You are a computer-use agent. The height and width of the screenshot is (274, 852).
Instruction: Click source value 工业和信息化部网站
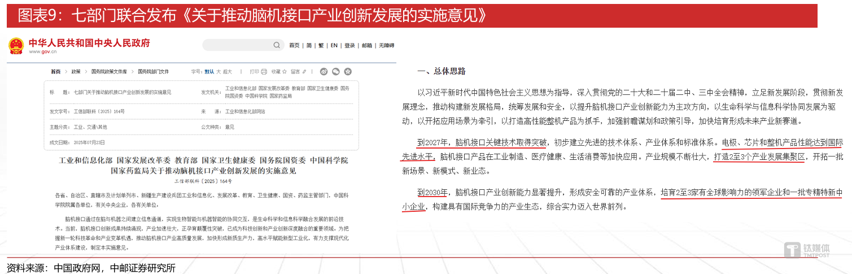[245, 111]
